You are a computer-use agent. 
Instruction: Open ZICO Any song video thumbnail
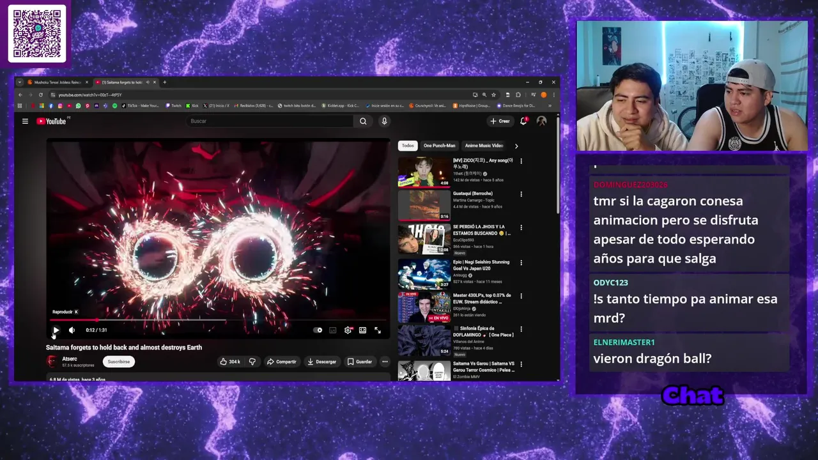pyautogui.click(x=424, y=172)
